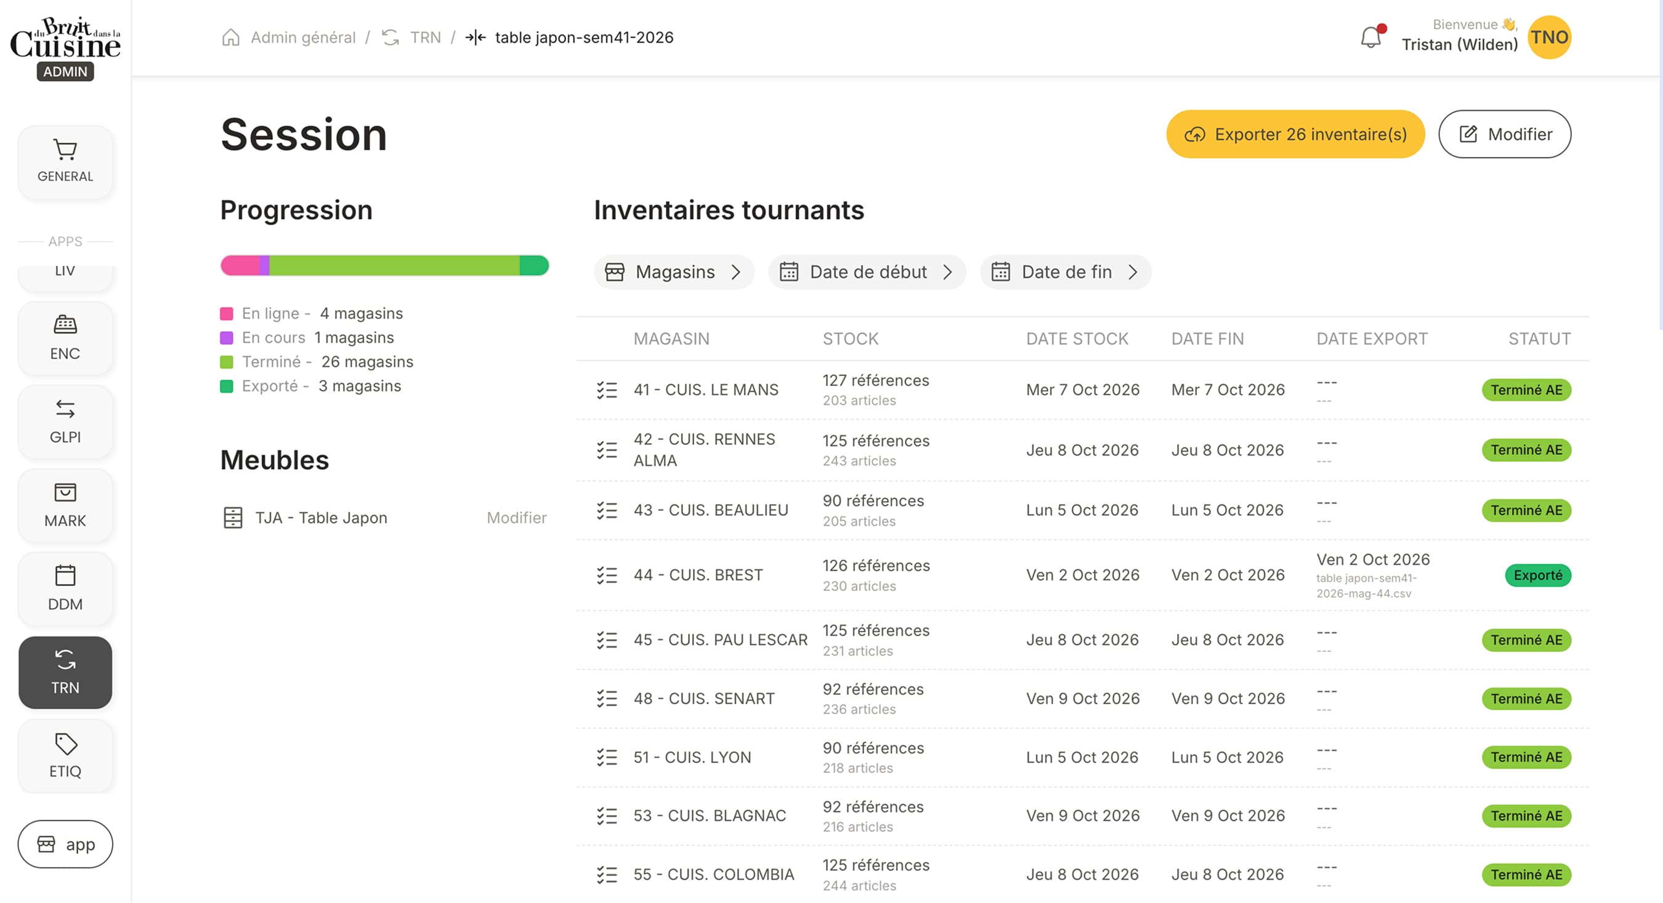Click the pink En ligne legend swatch

(227, 314)
